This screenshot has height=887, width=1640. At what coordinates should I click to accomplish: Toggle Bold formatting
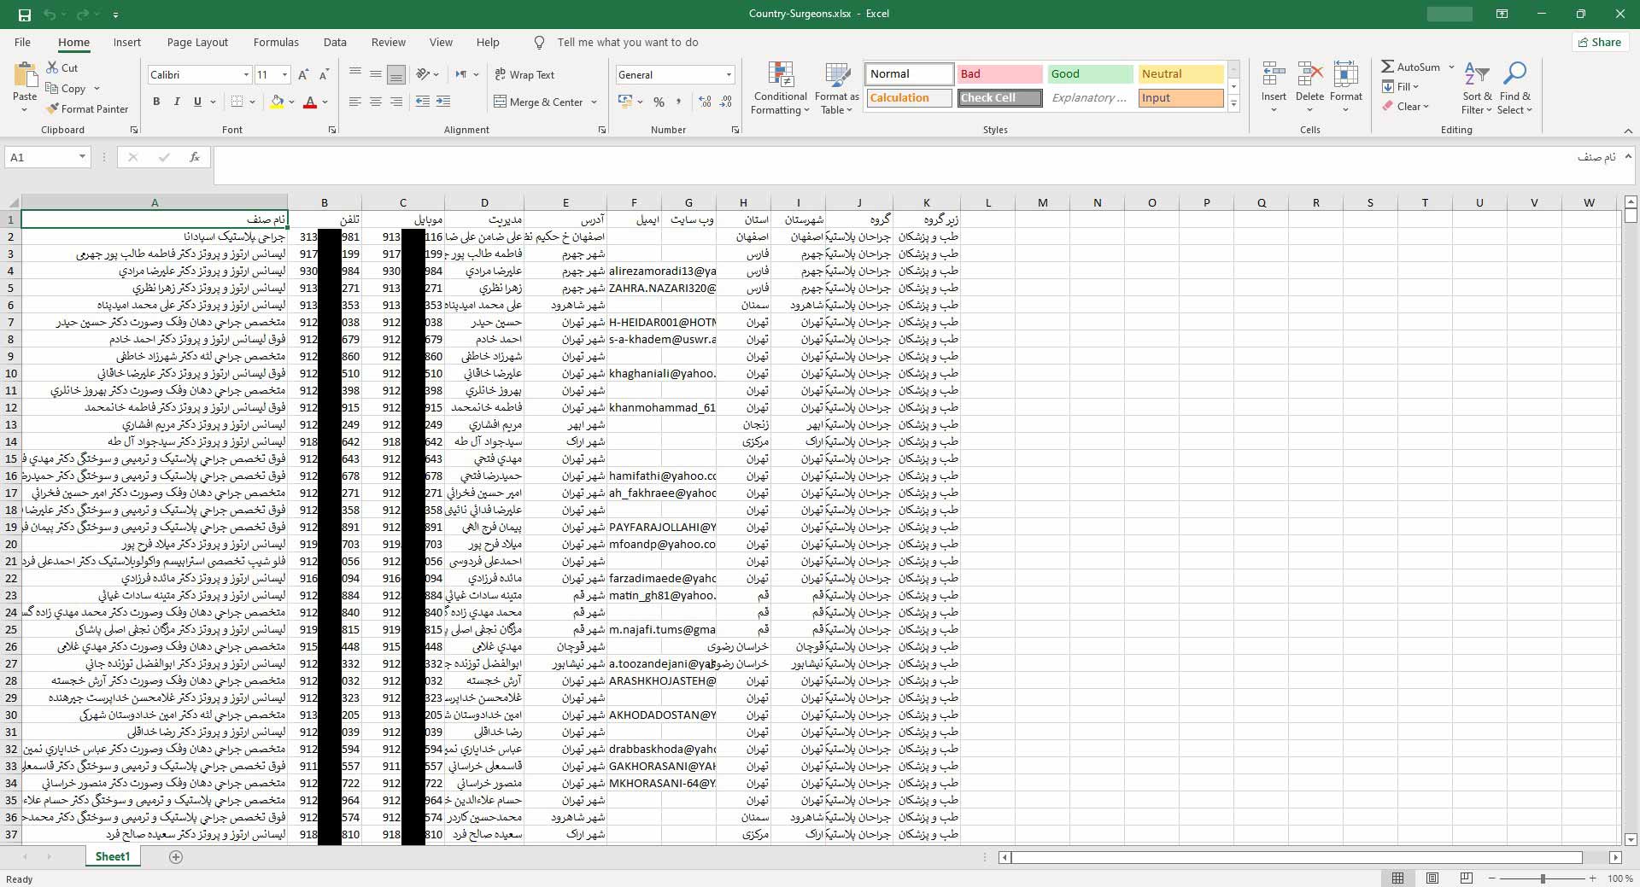[x=156, y=102]
